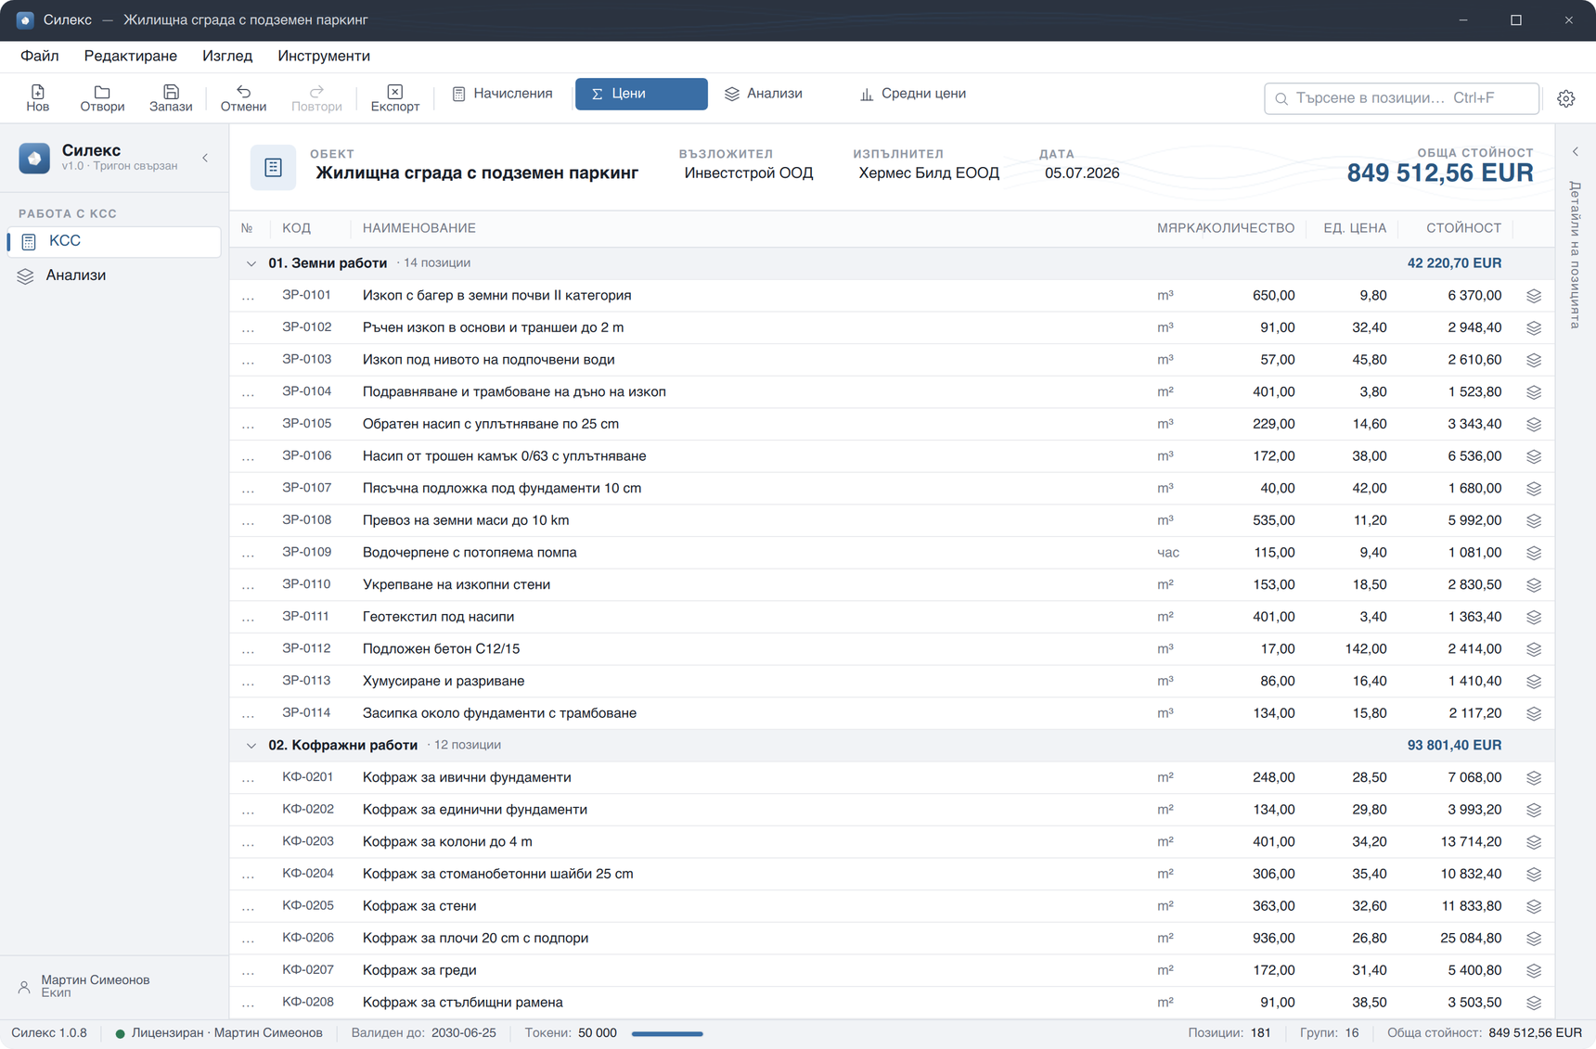Click value 13 714,20 in КФ-0203 row

tap(1471, 842)
